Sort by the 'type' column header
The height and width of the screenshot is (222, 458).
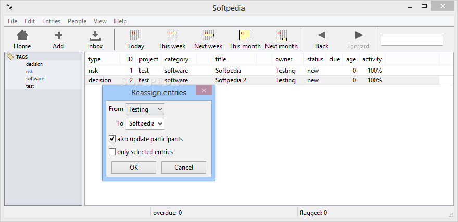pos(103,59)
